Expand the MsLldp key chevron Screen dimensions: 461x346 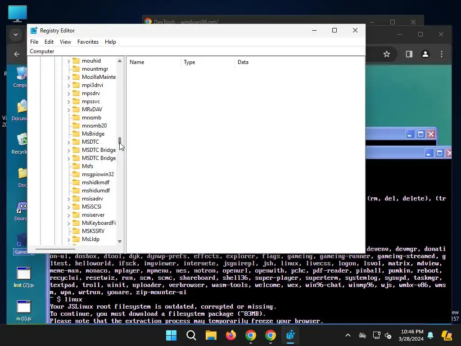pyautogui.click(x=68, y=240)
